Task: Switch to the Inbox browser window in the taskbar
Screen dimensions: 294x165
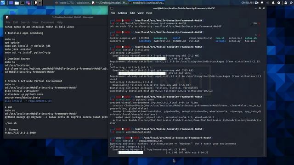Action: pyautogui.click(x=73, y=3)
